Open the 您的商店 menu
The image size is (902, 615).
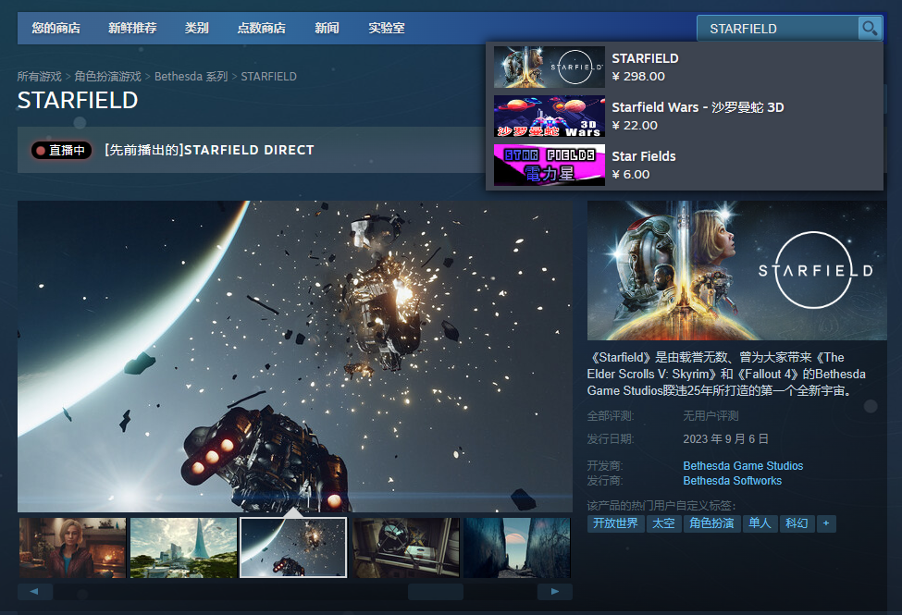click(x=56, y=28)
